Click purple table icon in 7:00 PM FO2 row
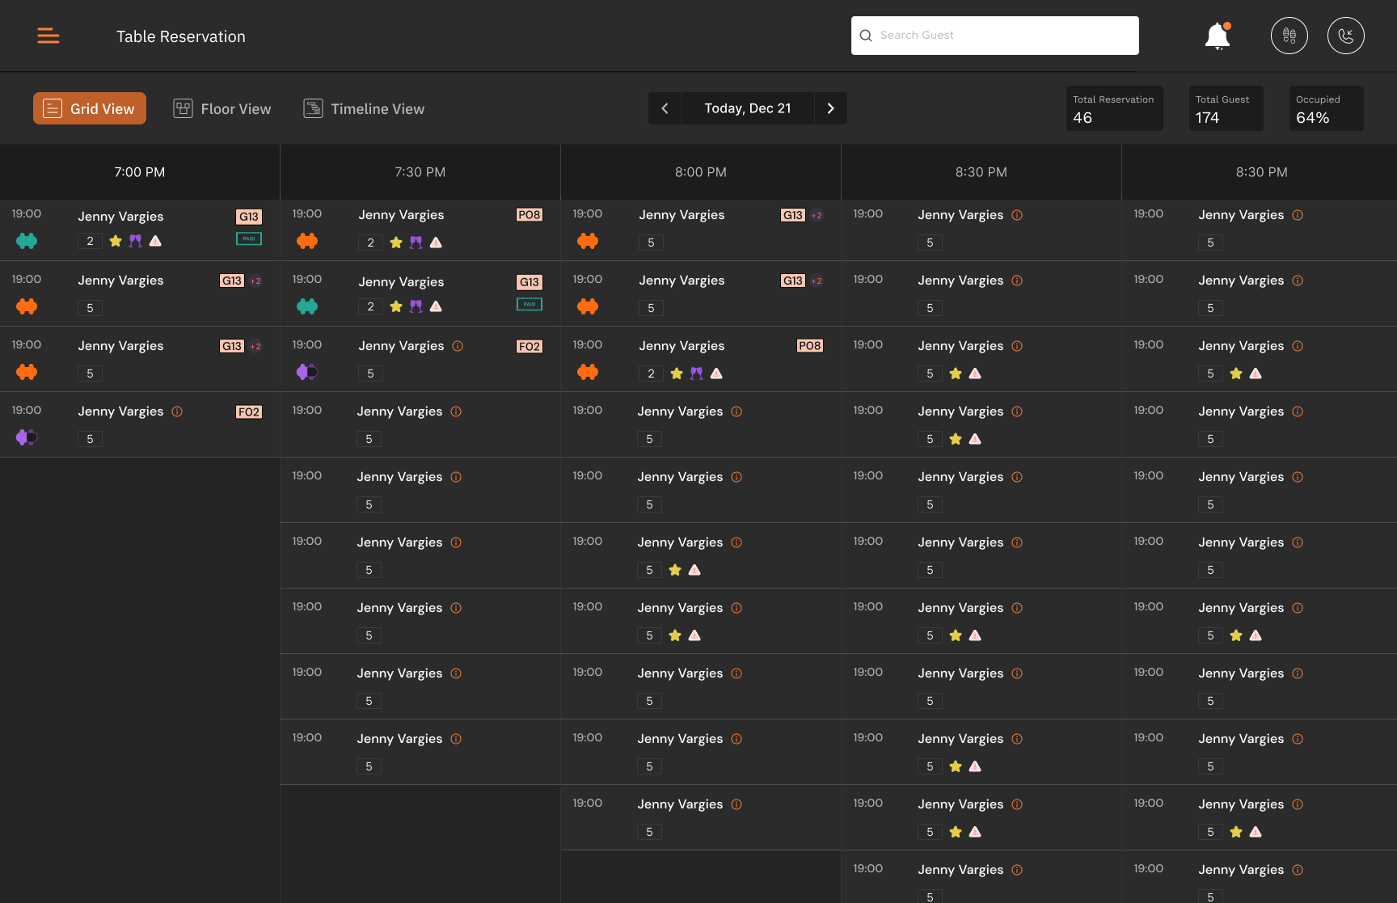 point(27,437)
